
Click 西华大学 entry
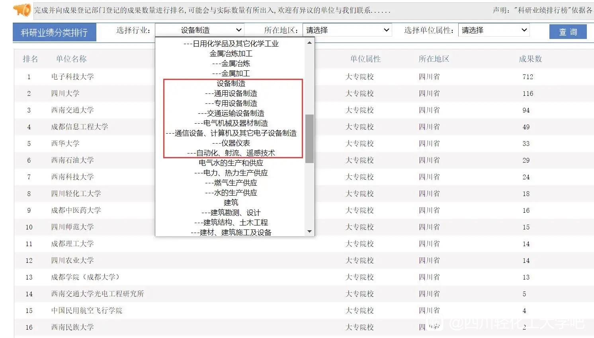pos(65,144)
